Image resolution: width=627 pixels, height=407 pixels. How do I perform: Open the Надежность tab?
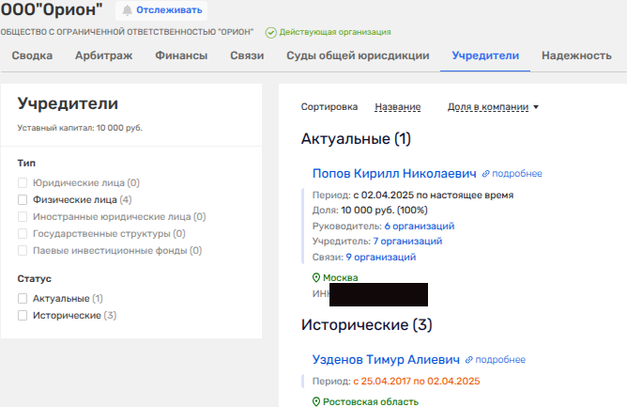pos(576,55)
